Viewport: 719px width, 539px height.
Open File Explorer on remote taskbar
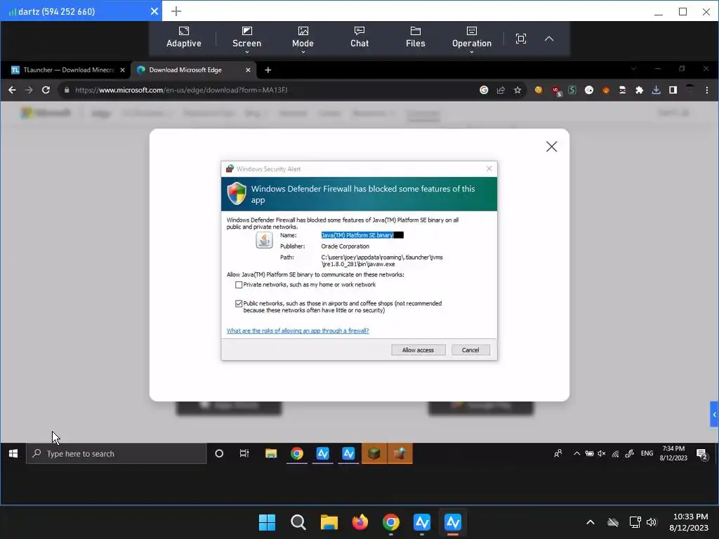coord(271,453)
